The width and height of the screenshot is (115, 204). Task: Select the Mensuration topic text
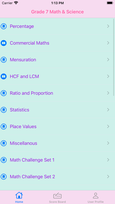[x=23, y=60]
